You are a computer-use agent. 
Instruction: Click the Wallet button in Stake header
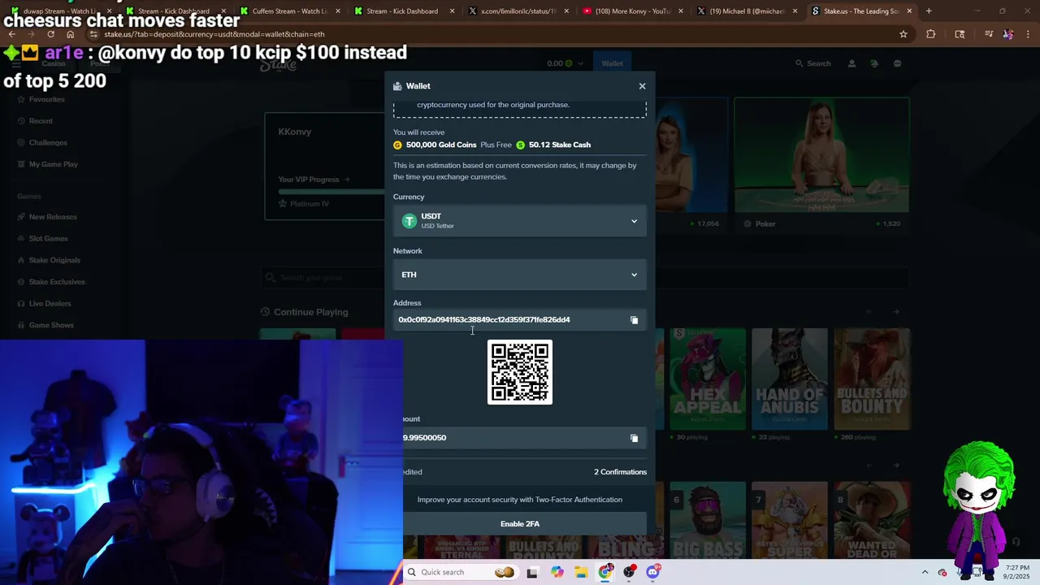click(612, 63)
